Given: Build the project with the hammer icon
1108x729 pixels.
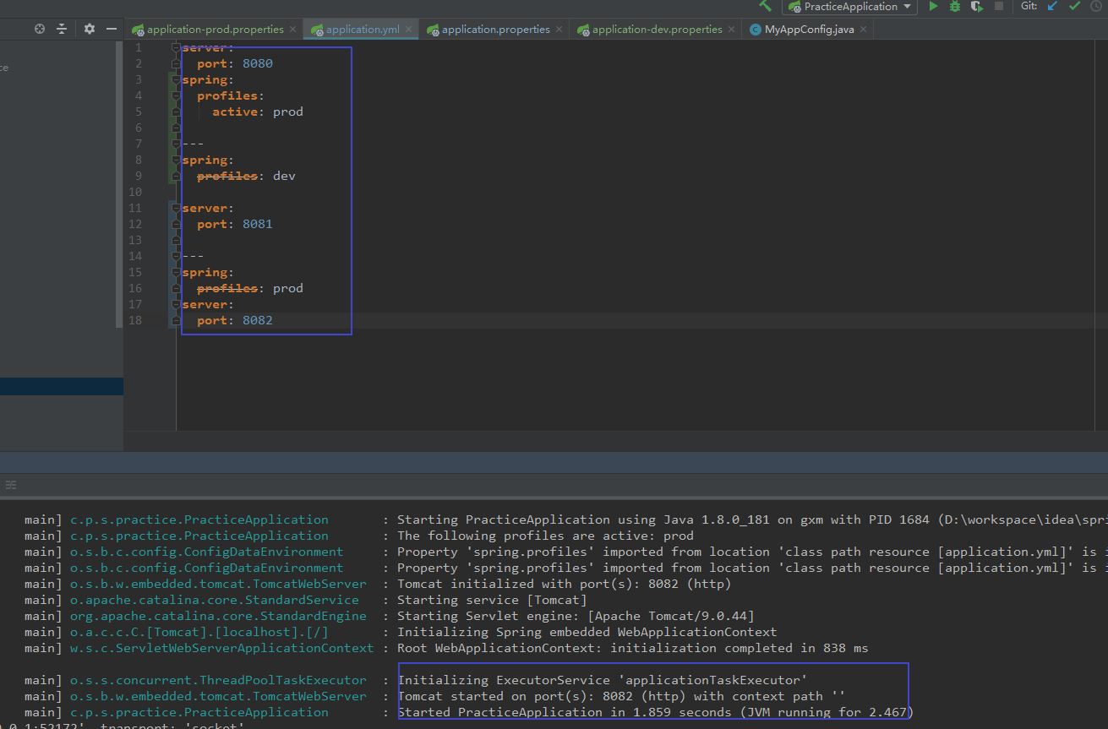Looking at the screenshot, I should (x=766, y=6).
